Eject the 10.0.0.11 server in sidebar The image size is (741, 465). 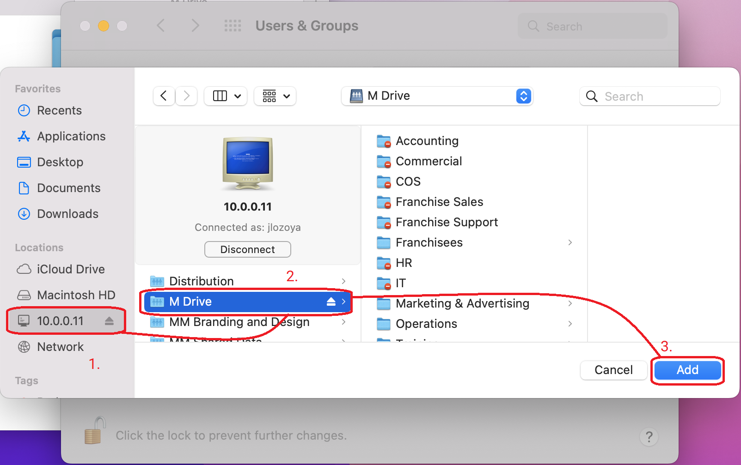pos(109,321)
